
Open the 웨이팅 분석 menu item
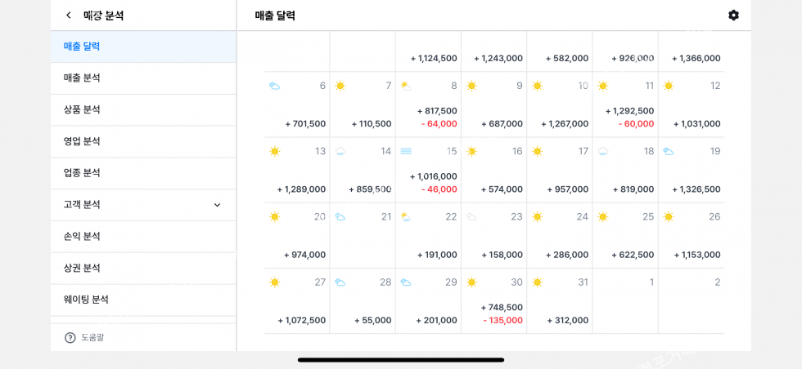[86, 300]
